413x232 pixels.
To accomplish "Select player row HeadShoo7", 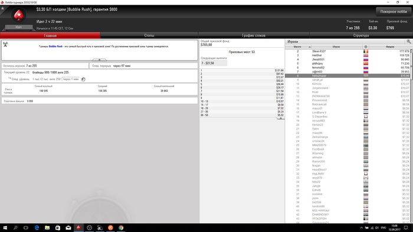I will 348,170.
